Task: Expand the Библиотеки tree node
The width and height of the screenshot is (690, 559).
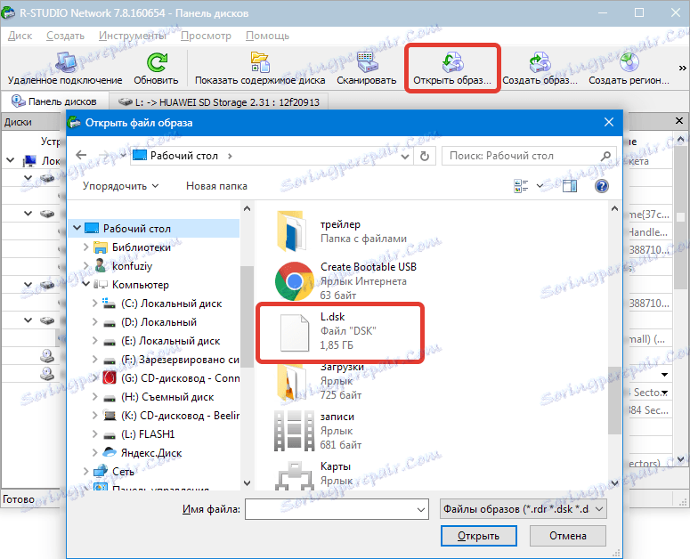Action: [86, 247]
